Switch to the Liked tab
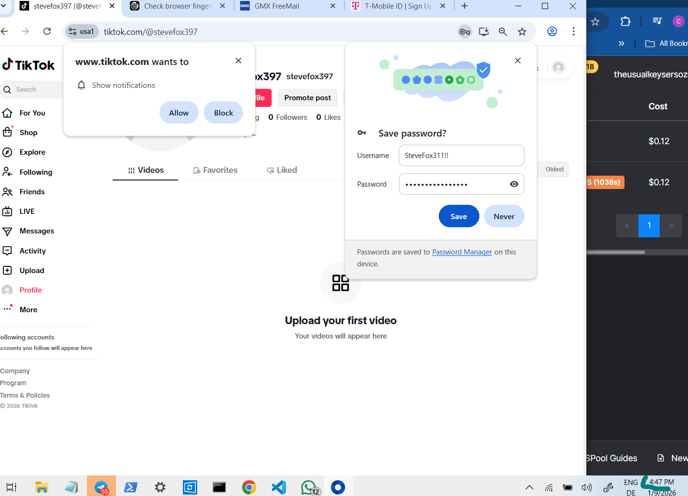 pyautogui.click(x=282, y=170)
